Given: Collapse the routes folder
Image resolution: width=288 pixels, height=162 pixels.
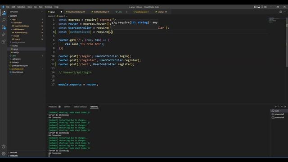Looking at the screenshot, I should 15,46.
